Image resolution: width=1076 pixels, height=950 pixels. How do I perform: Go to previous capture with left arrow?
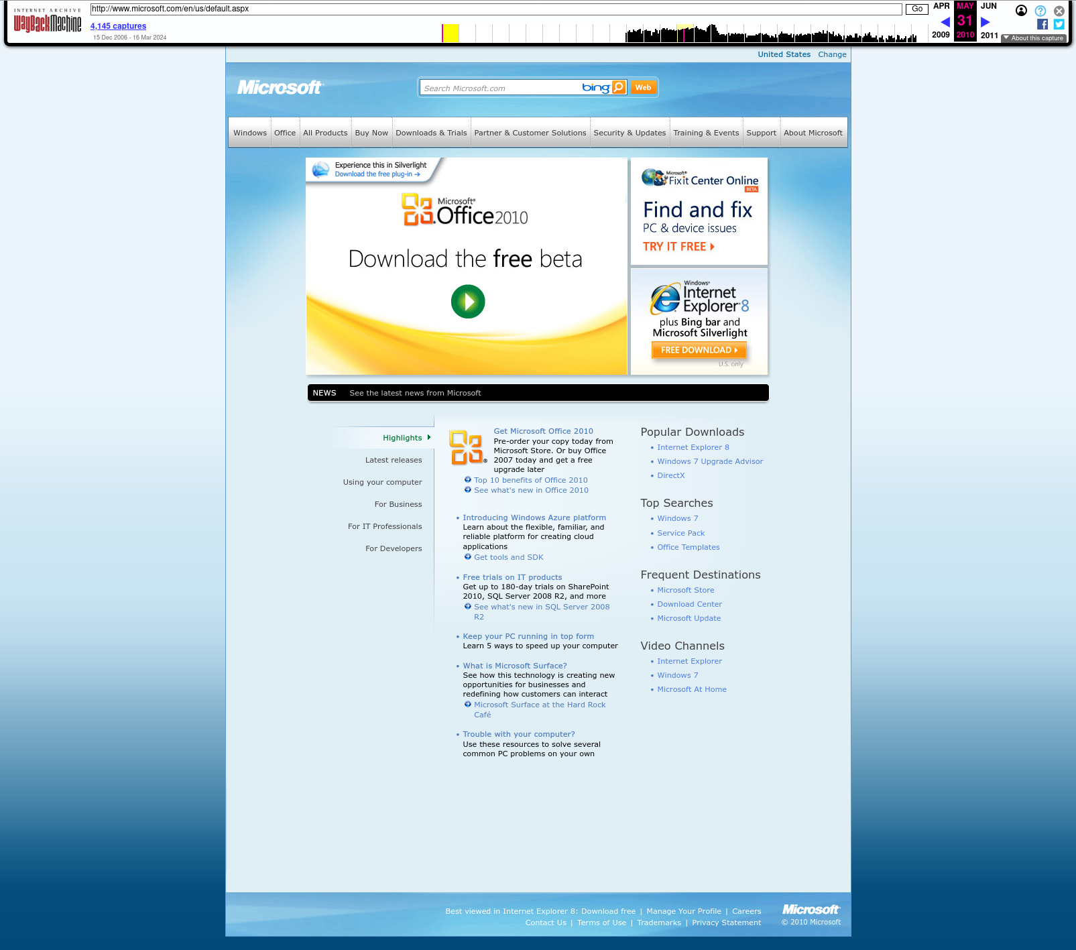click(945, 22)
